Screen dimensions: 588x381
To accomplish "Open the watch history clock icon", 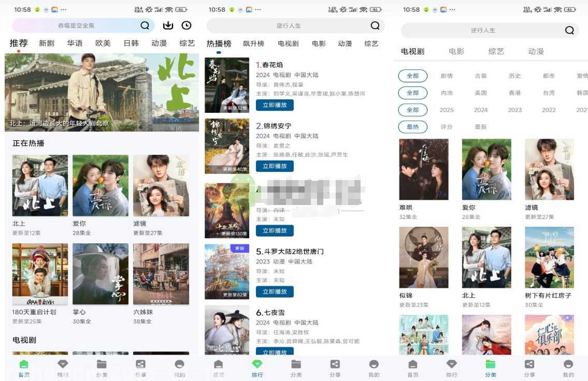I will (186, 25).
